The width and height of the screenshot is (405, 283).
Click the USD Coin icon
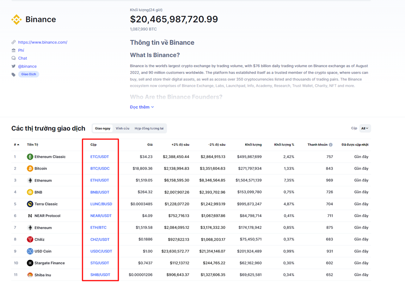30,251
